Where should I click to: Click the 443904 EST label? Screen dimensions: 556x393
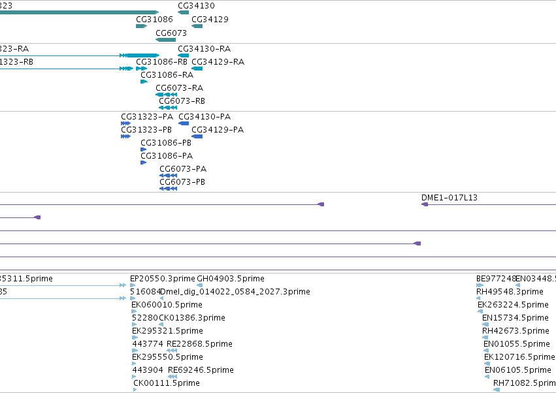tap(148, 370)
